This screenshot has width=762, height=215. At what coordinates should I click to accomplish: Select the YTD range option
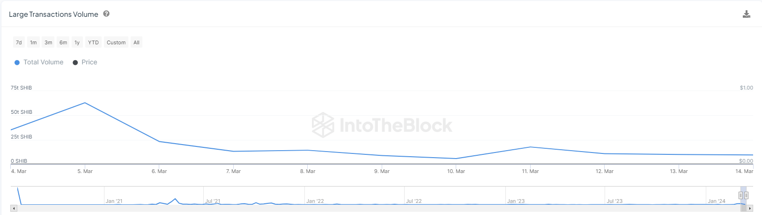94,42
